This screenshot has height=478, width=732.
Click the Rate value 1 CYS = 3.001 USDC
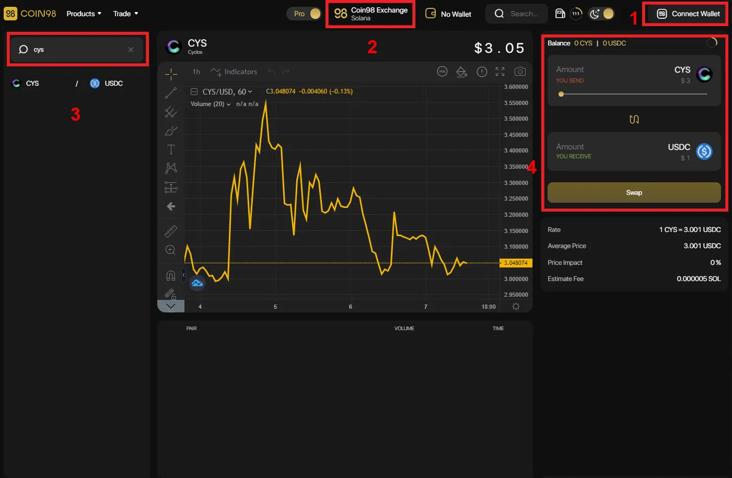click(x=690, y=229)
